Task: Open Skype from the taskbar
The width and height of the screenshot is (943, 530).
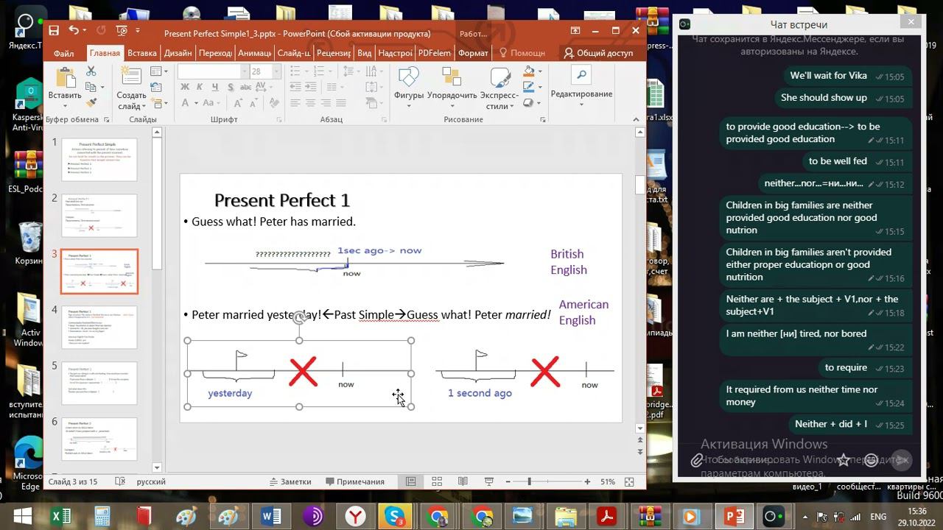Action: pos(396,516)
